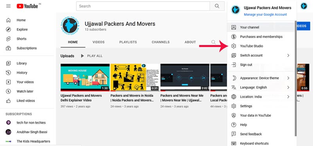The height and width of the screenshot is (146, 313).
Task: Click the 0:55 video thumbnail
Action: [x=303, y=78]
